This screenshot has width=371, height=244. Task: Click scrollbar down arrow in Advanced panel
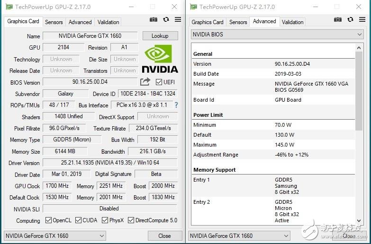(359, 221)
